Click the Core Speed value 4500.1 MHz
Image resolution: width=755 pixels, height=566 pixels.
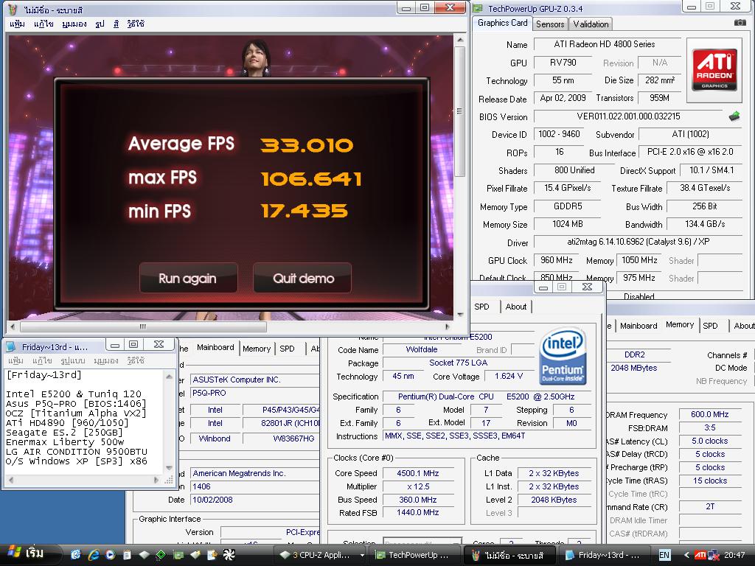[x=417, y=473]
